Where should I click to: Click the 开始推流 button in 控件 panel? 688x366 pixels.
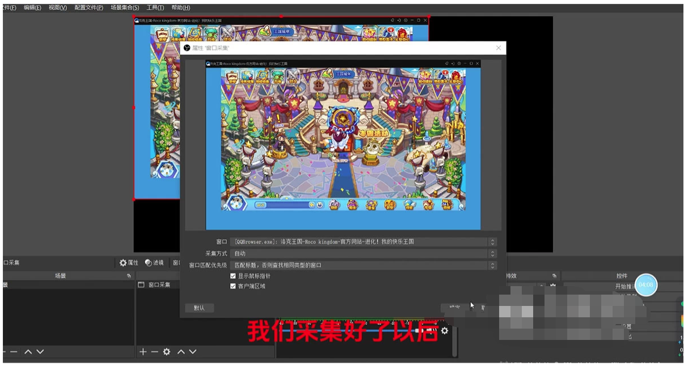622,286
